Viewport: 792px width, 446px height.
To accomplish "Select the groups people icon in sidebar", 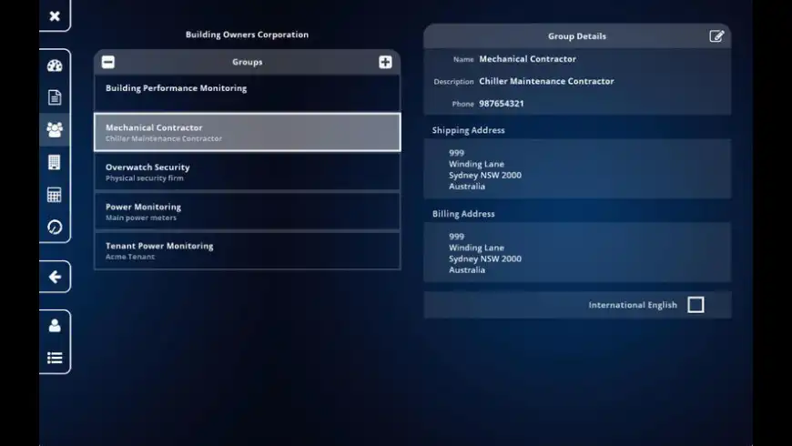I will coord(55,130).
